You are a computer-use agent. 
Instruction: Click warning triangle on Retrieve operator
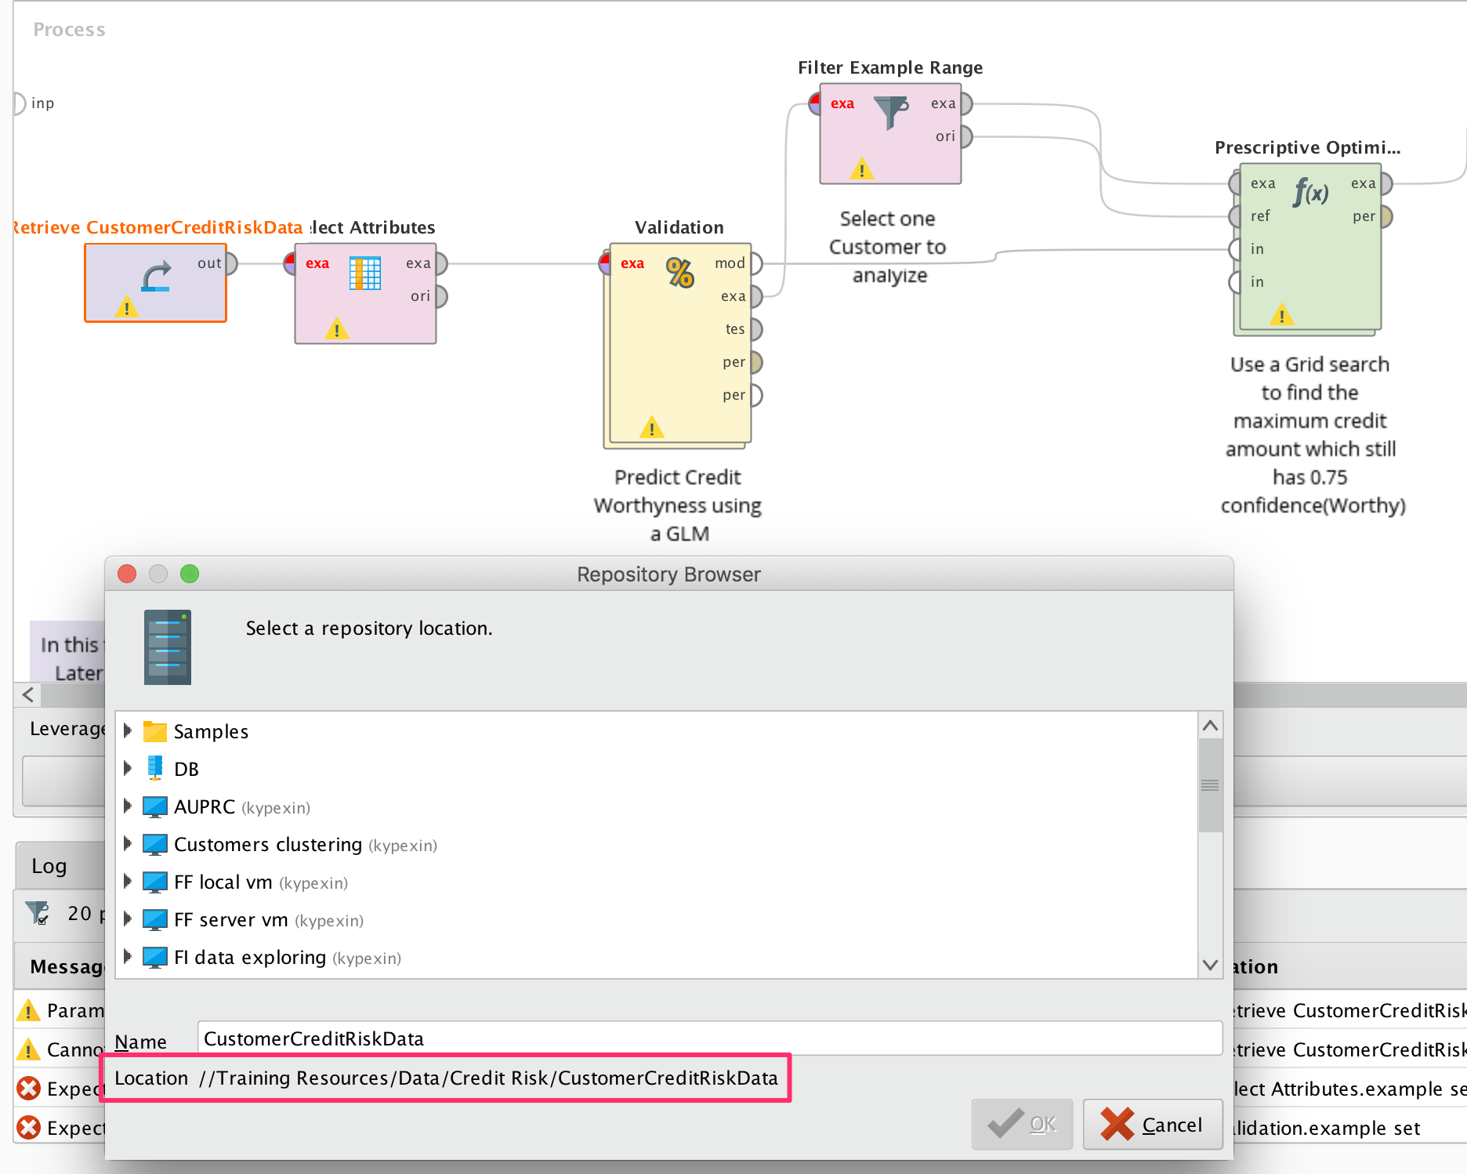127,306
